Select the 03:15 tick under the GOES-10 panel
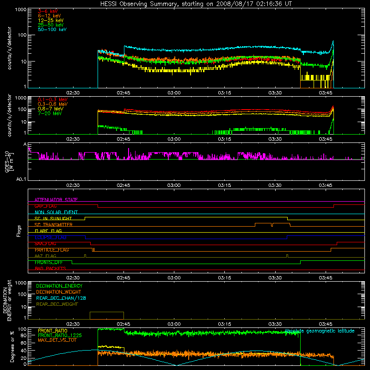 tap(224, 185)
